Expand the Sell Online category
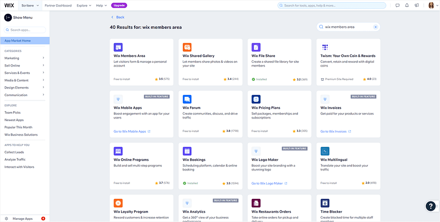 pyautogui.click(x=25, y=65)
